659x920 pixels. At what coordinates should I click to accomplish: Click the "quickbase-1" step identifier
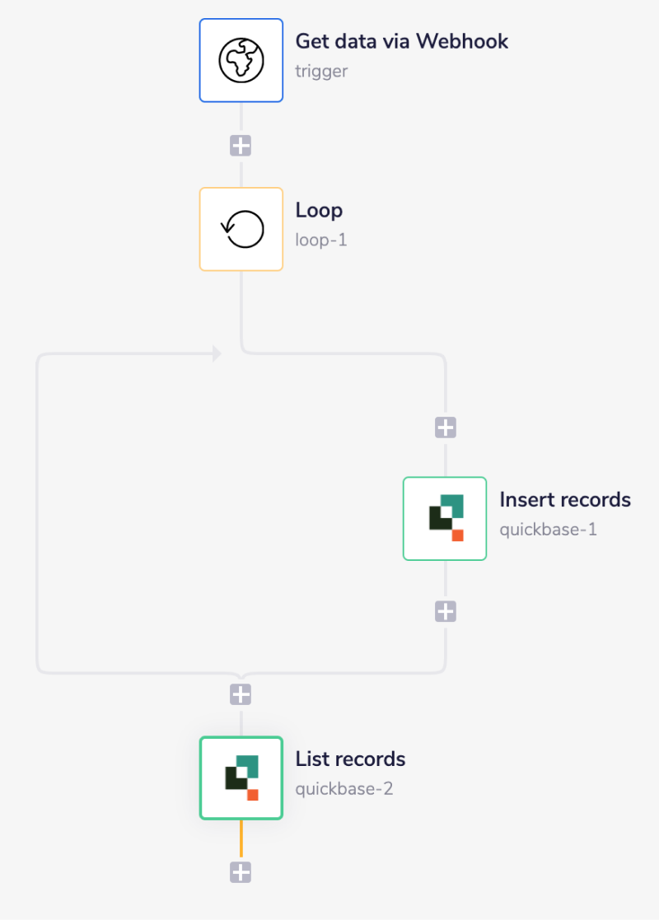pyautogui.click(x=548, y=529)
